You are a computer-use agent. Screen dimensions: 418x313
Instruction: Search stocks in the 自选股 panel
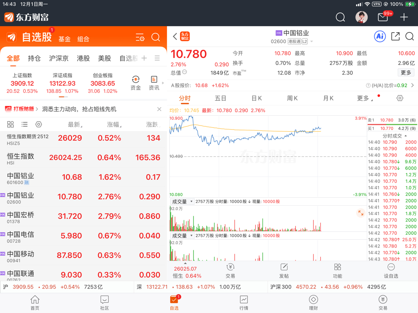[156, 37]
